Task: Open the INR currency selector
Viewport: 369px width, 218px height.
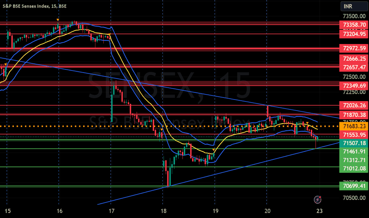Action: 354,6
